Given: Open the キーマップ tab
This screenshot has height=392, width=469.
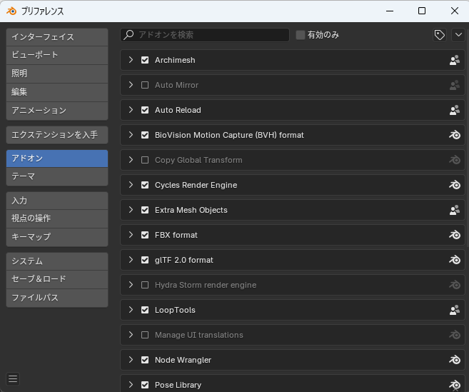Looking at the screenshot, I should click(57, 237).
